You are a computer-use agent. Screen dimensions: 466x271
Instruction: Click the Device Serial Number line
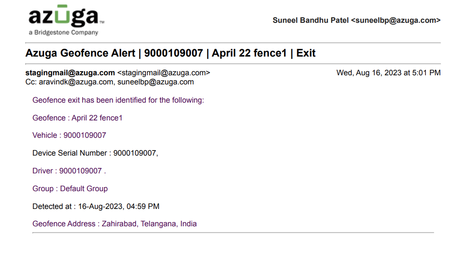(x=95, y=153)
